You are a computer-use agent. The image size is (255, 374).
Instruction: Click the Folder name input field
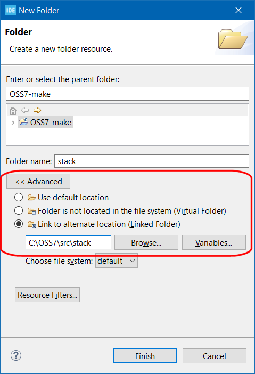click(152, 161)
